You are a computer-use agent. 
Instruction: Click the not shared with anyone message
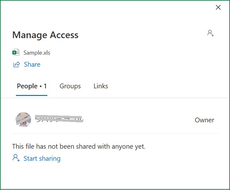point(79,146)
